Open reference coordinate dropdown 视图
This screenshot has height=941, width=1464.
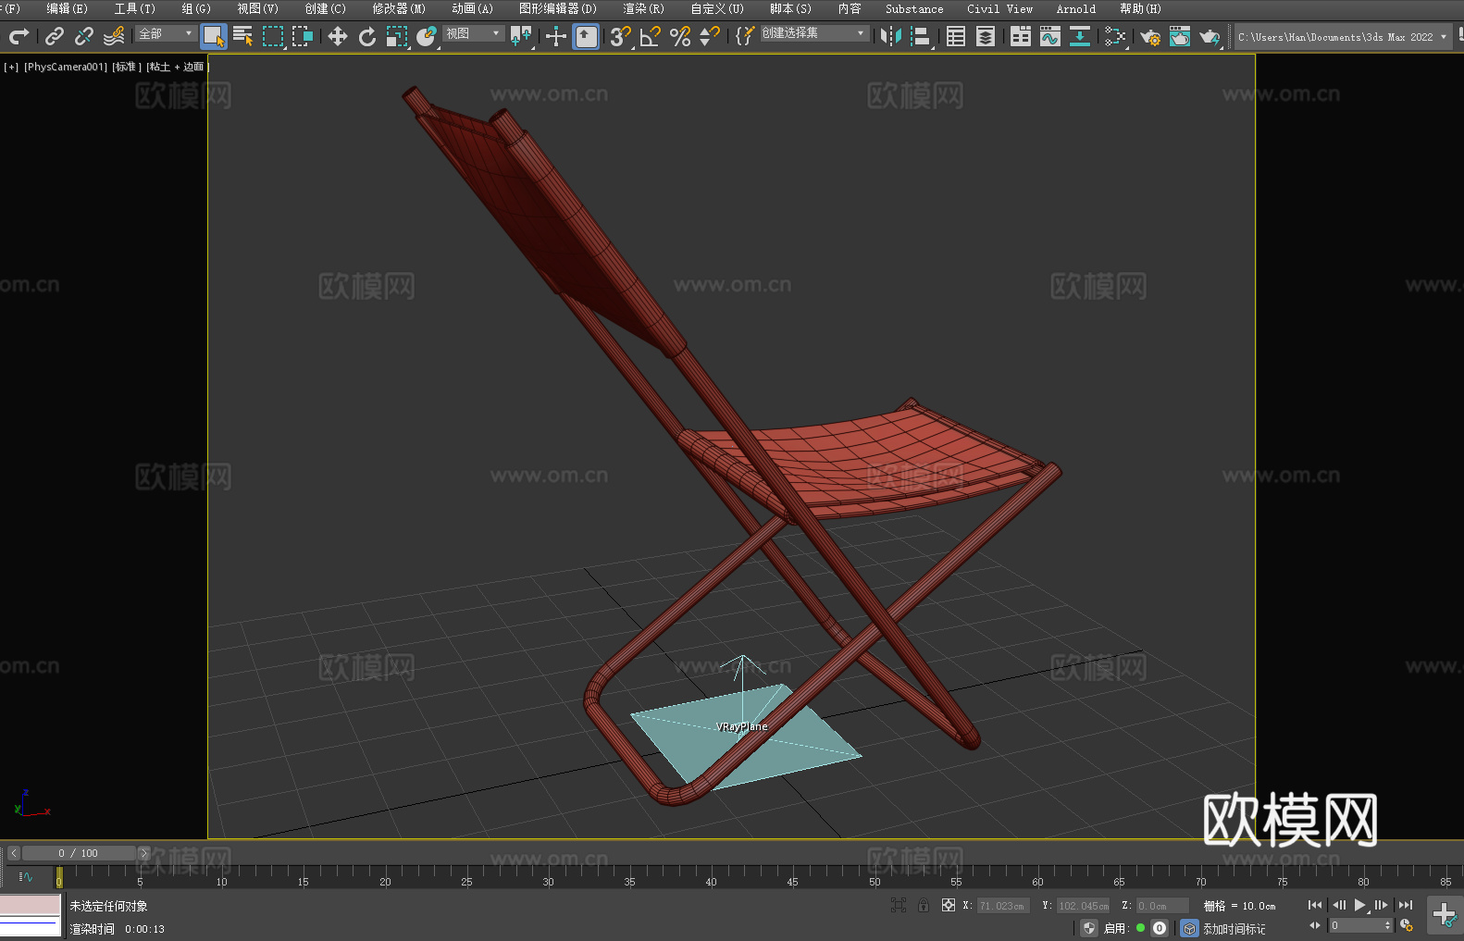[473, 33]
